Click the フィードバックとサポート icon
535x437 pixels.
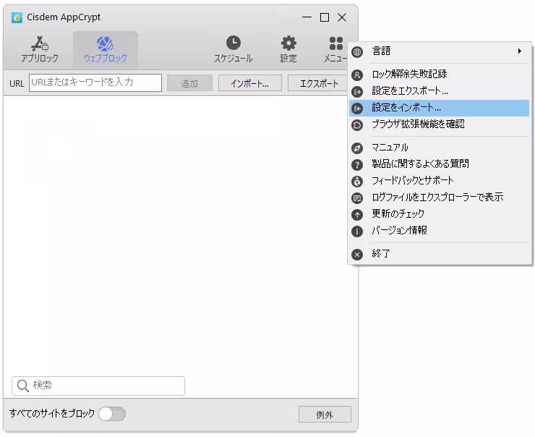[357, 182]
